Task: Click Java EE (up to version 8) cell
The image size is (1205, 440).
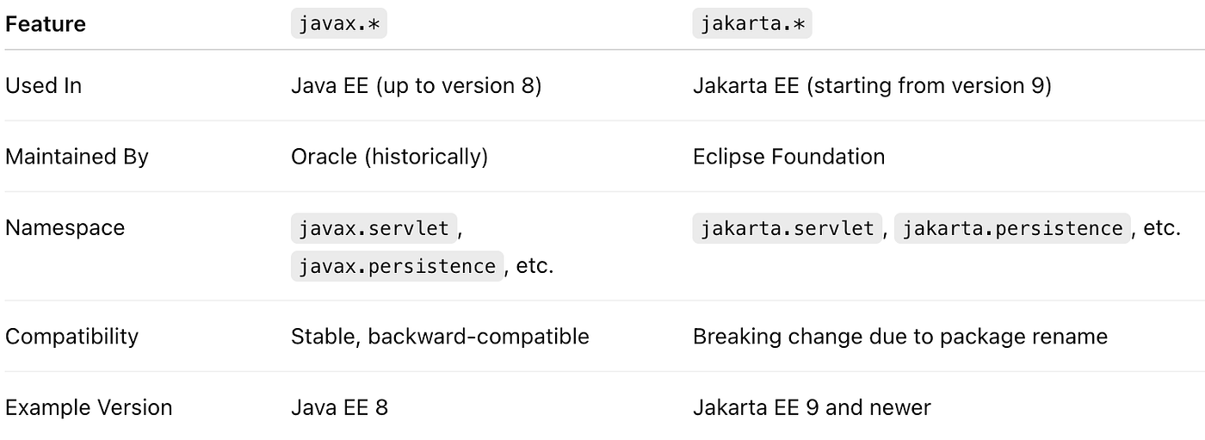Action: pos(417,86)
